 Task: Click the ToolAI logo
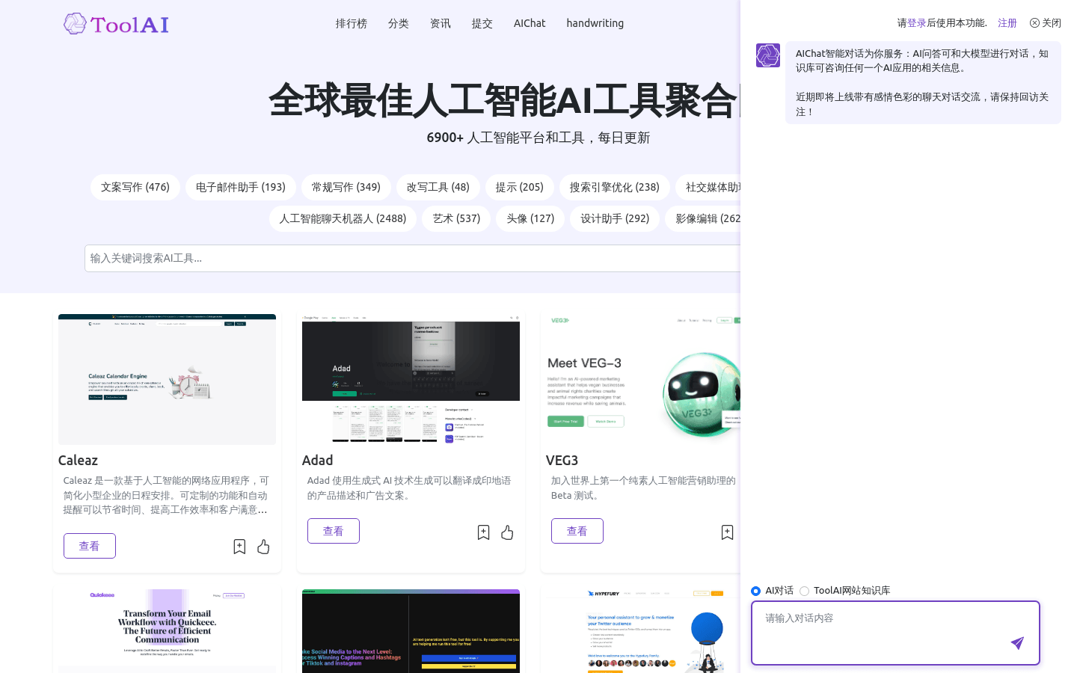coord(117,24)
